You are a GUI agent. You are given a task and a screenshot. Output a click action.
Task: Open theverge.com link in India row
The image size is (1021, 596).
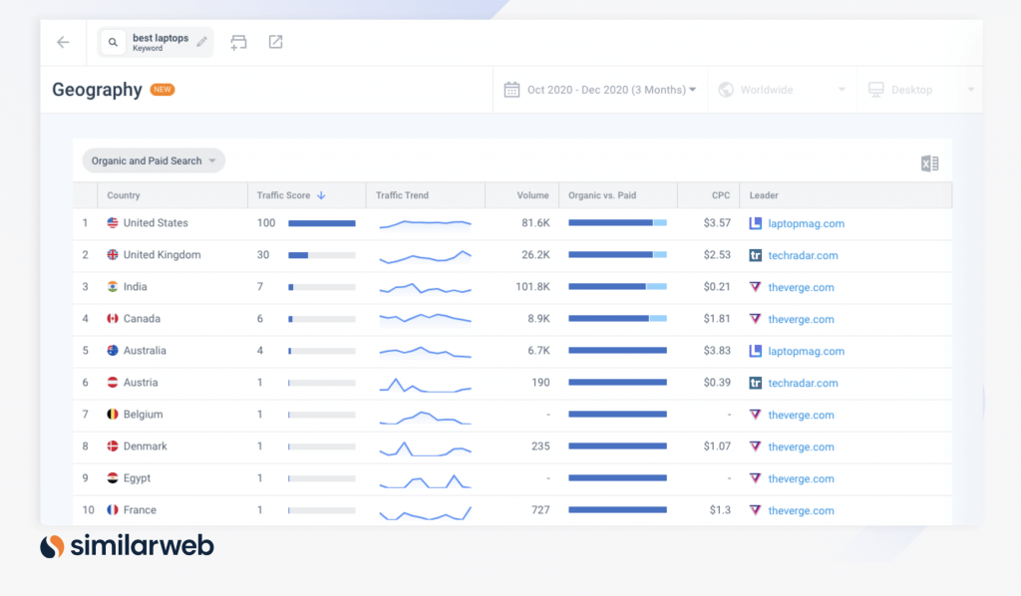pos(801,287)
